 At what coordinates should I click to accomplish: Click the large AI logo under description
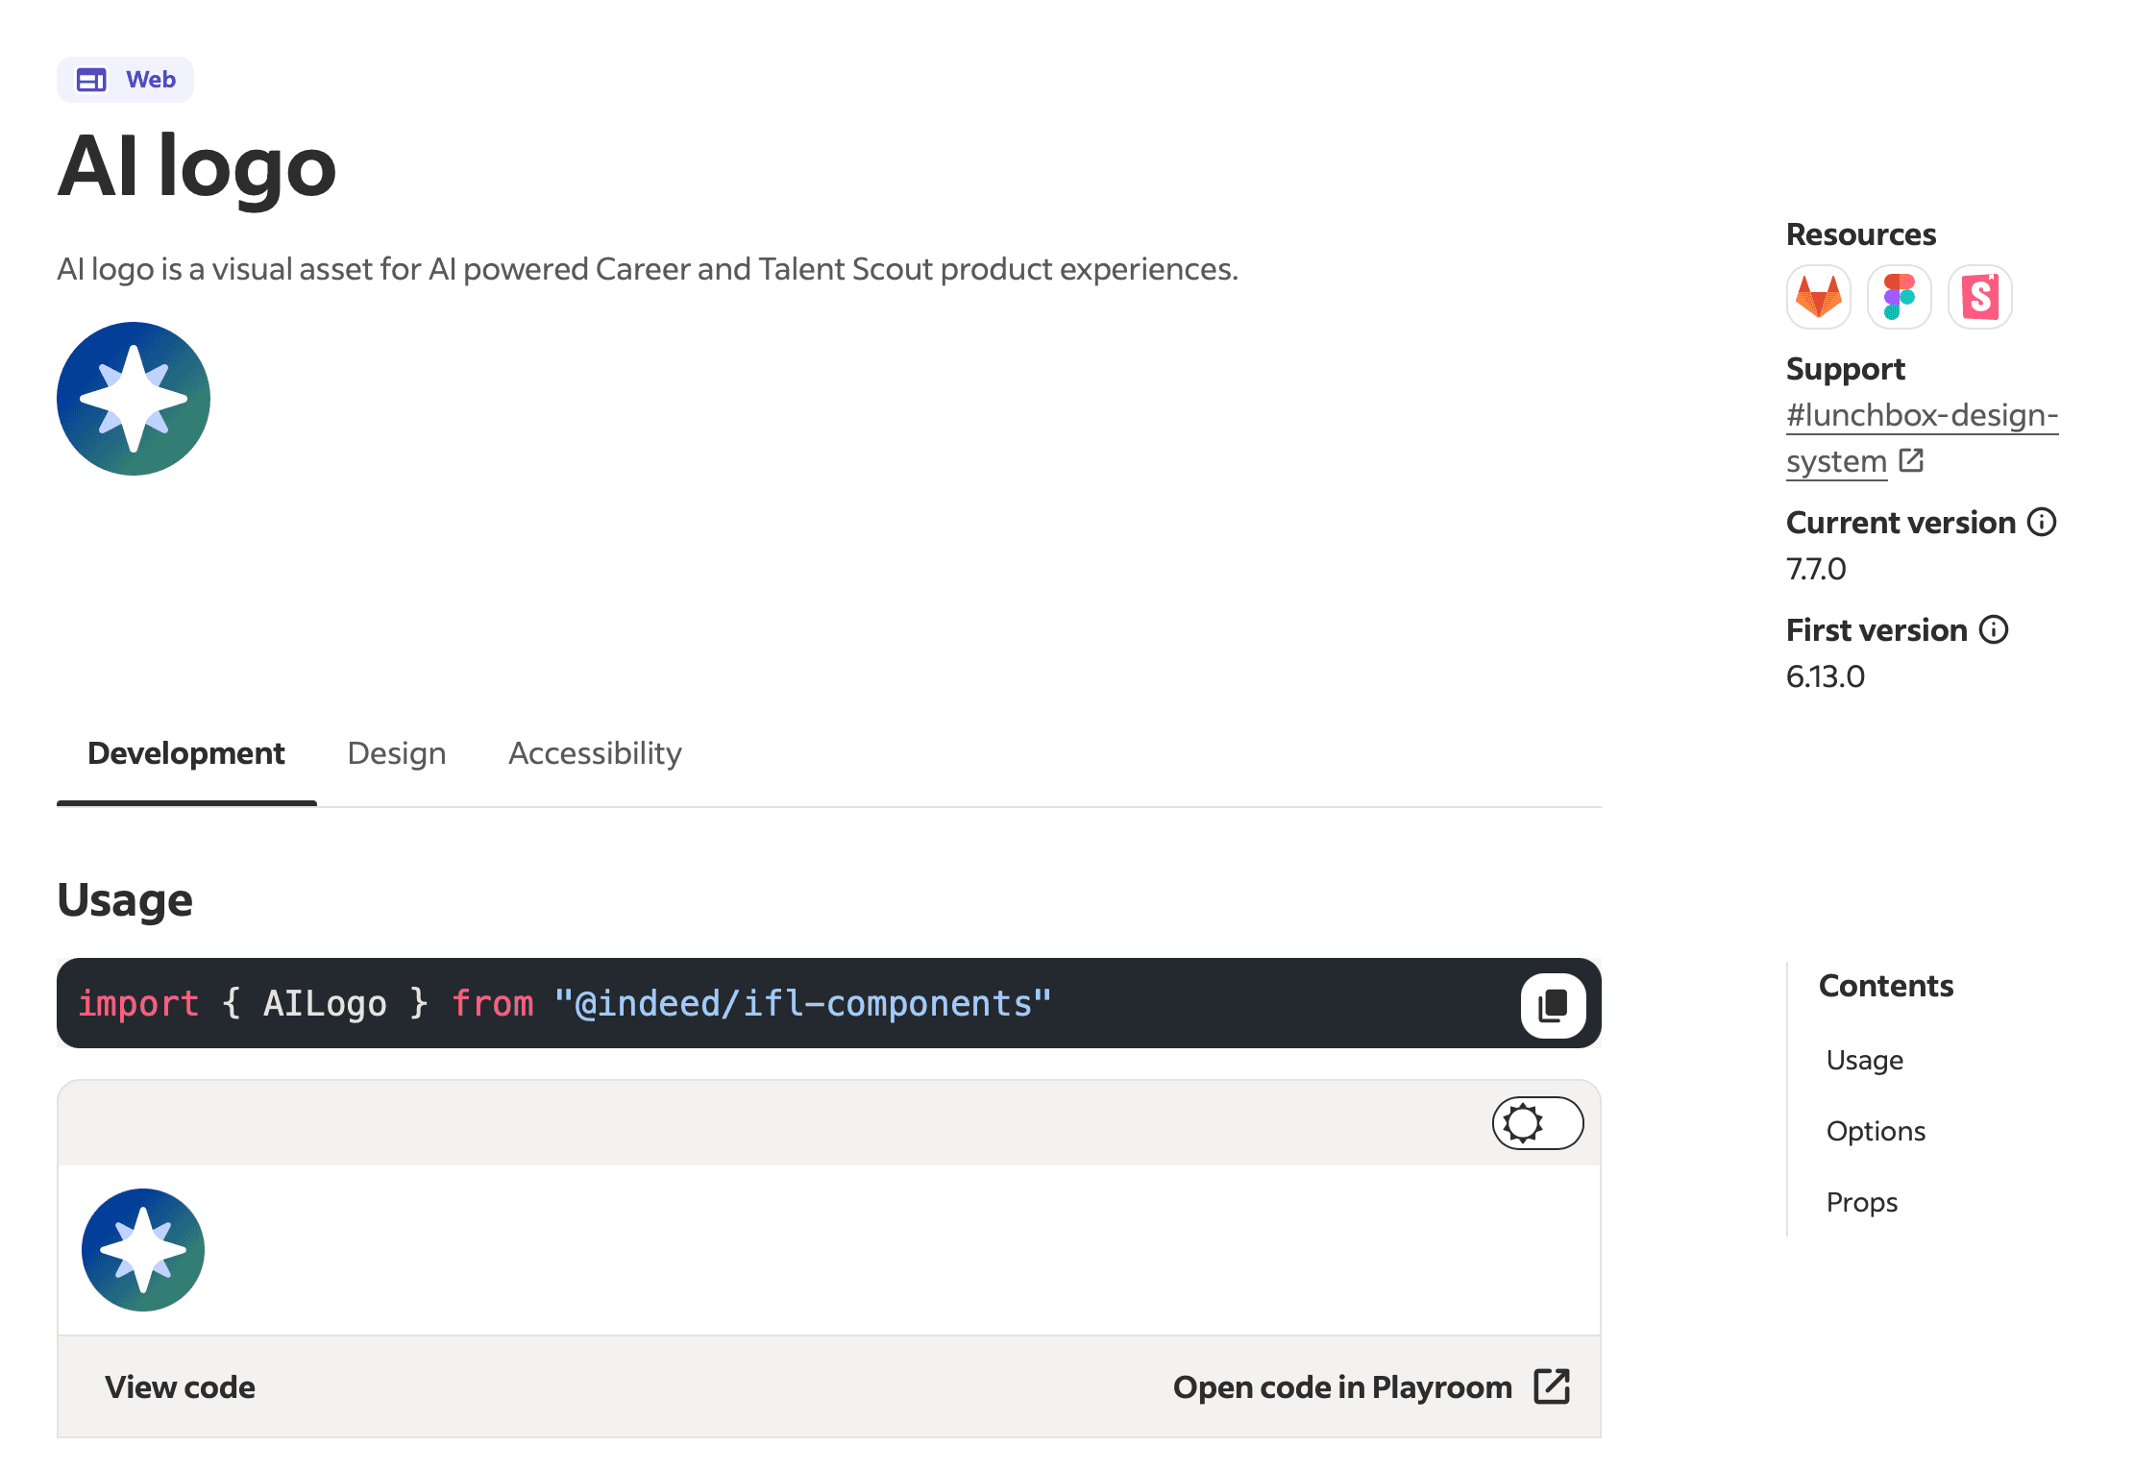[x=134, y=399]
